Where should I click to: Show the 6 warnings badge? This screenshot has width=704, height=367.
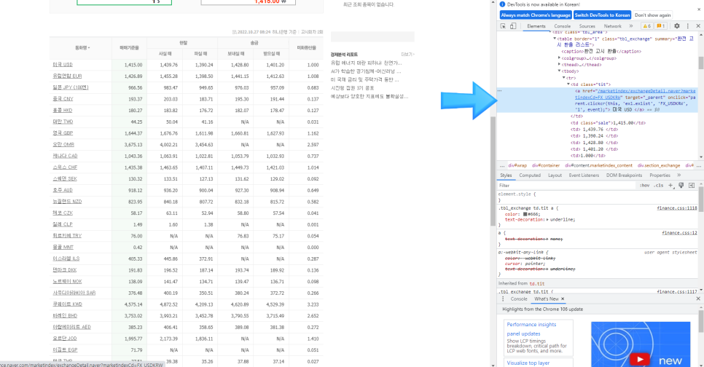pyautogui.click(x=646, y=26)
